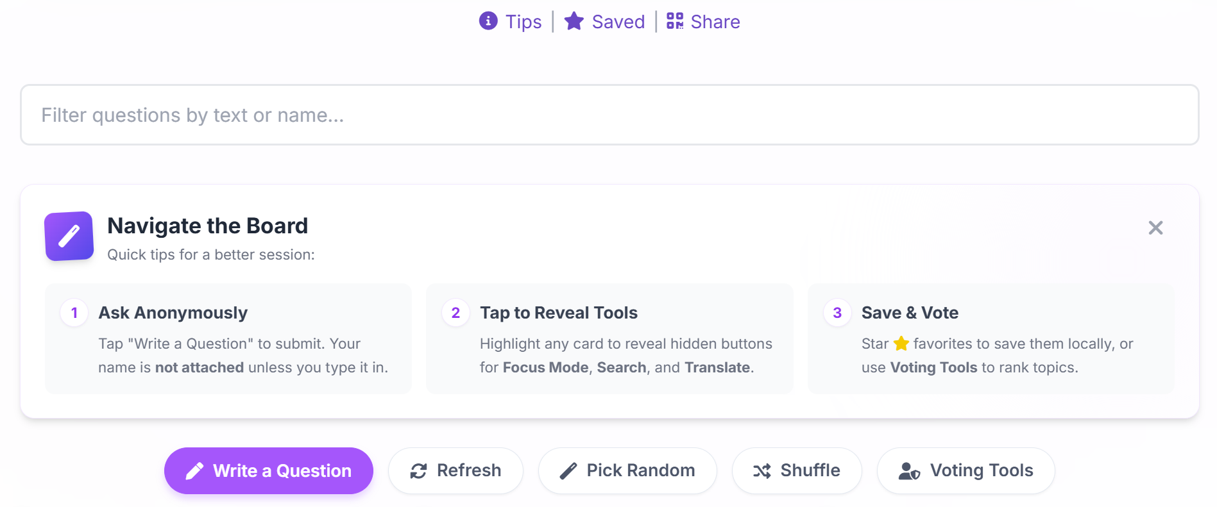Click the Saved star icon
Image resolution: width=1217 pixels, height=507 pixels.
tap(574, 21)
